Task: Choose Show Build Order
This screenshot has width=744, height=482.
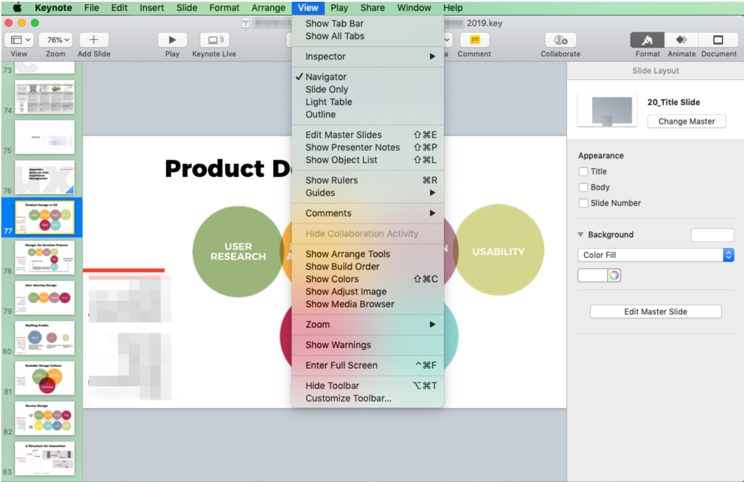Action: click(368, 266)
